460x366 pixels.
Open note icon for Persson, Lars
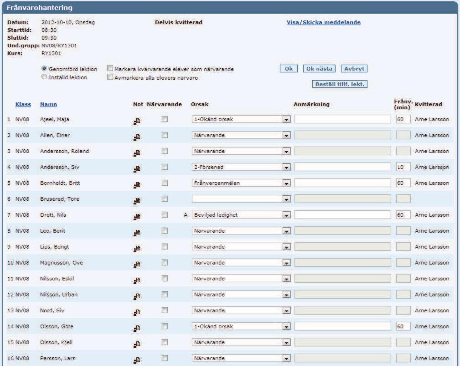(x=137, y=360)
